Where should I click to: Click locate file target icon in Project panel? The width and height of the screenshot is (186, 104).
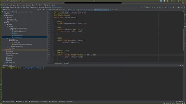coord(38,10)
